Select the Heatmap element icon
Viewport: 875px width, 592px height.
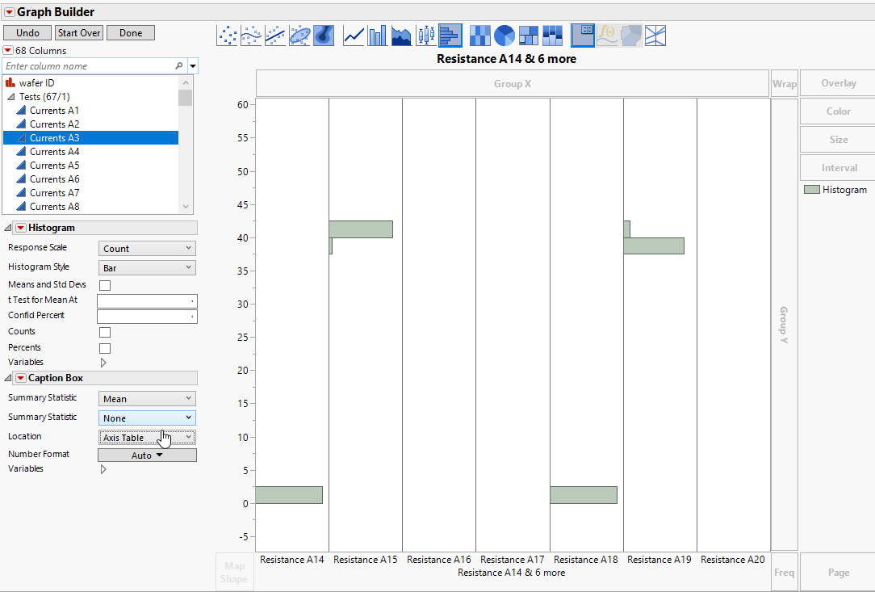coord(479,35)
